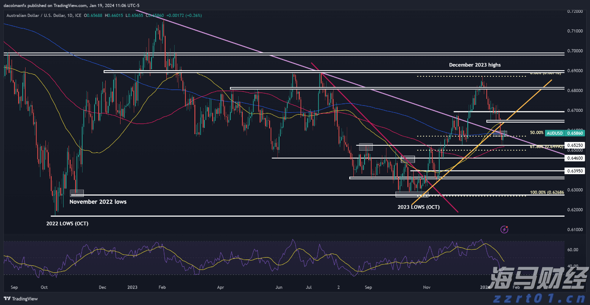Select the 2023 LOWS (OCT) annotation
This screenshot has width=590, height=305.
click(x=418, y=207)
